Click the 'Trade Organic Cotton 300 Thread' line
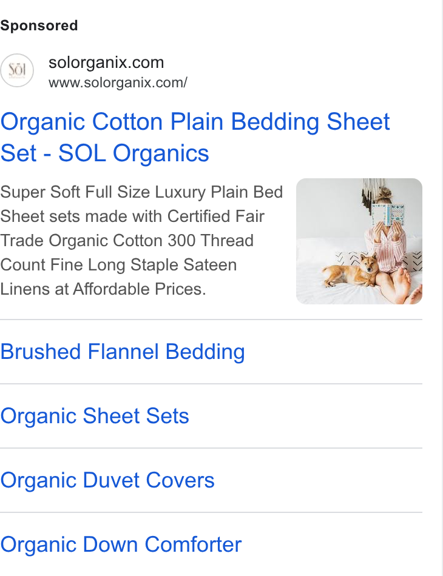Screen dimensions: 443x576 click(x=127, y=241)
